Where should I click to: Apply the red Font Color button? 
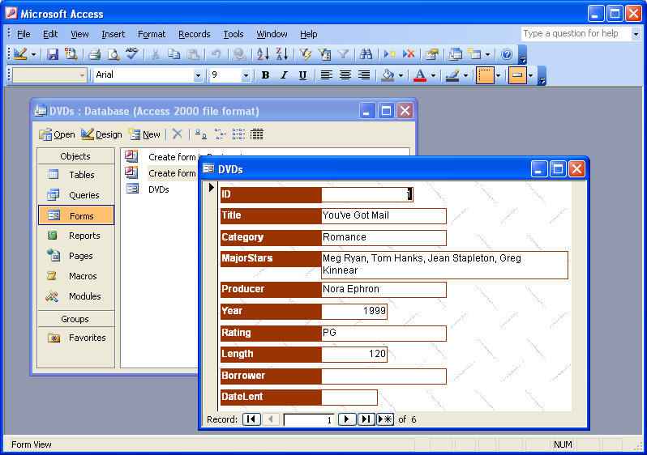coord(420,75)
